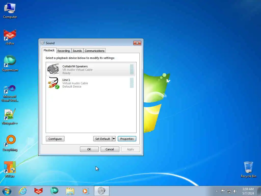
Task: Open the Windows Start menu
Action: (x=7, y=191)
